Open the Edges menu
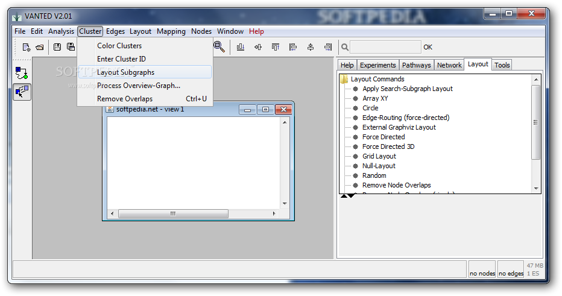Viewport: 562px width, 296px height. pos(115,31)
